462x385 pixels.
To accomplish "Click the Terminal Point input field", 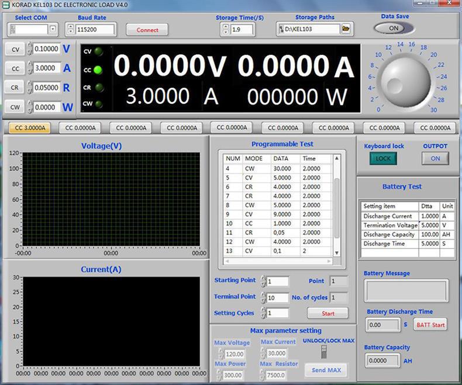I will 277,297.
